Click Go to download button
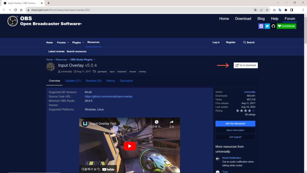The image size is (307, 173). pyautogui.click(x=246, y=65)
